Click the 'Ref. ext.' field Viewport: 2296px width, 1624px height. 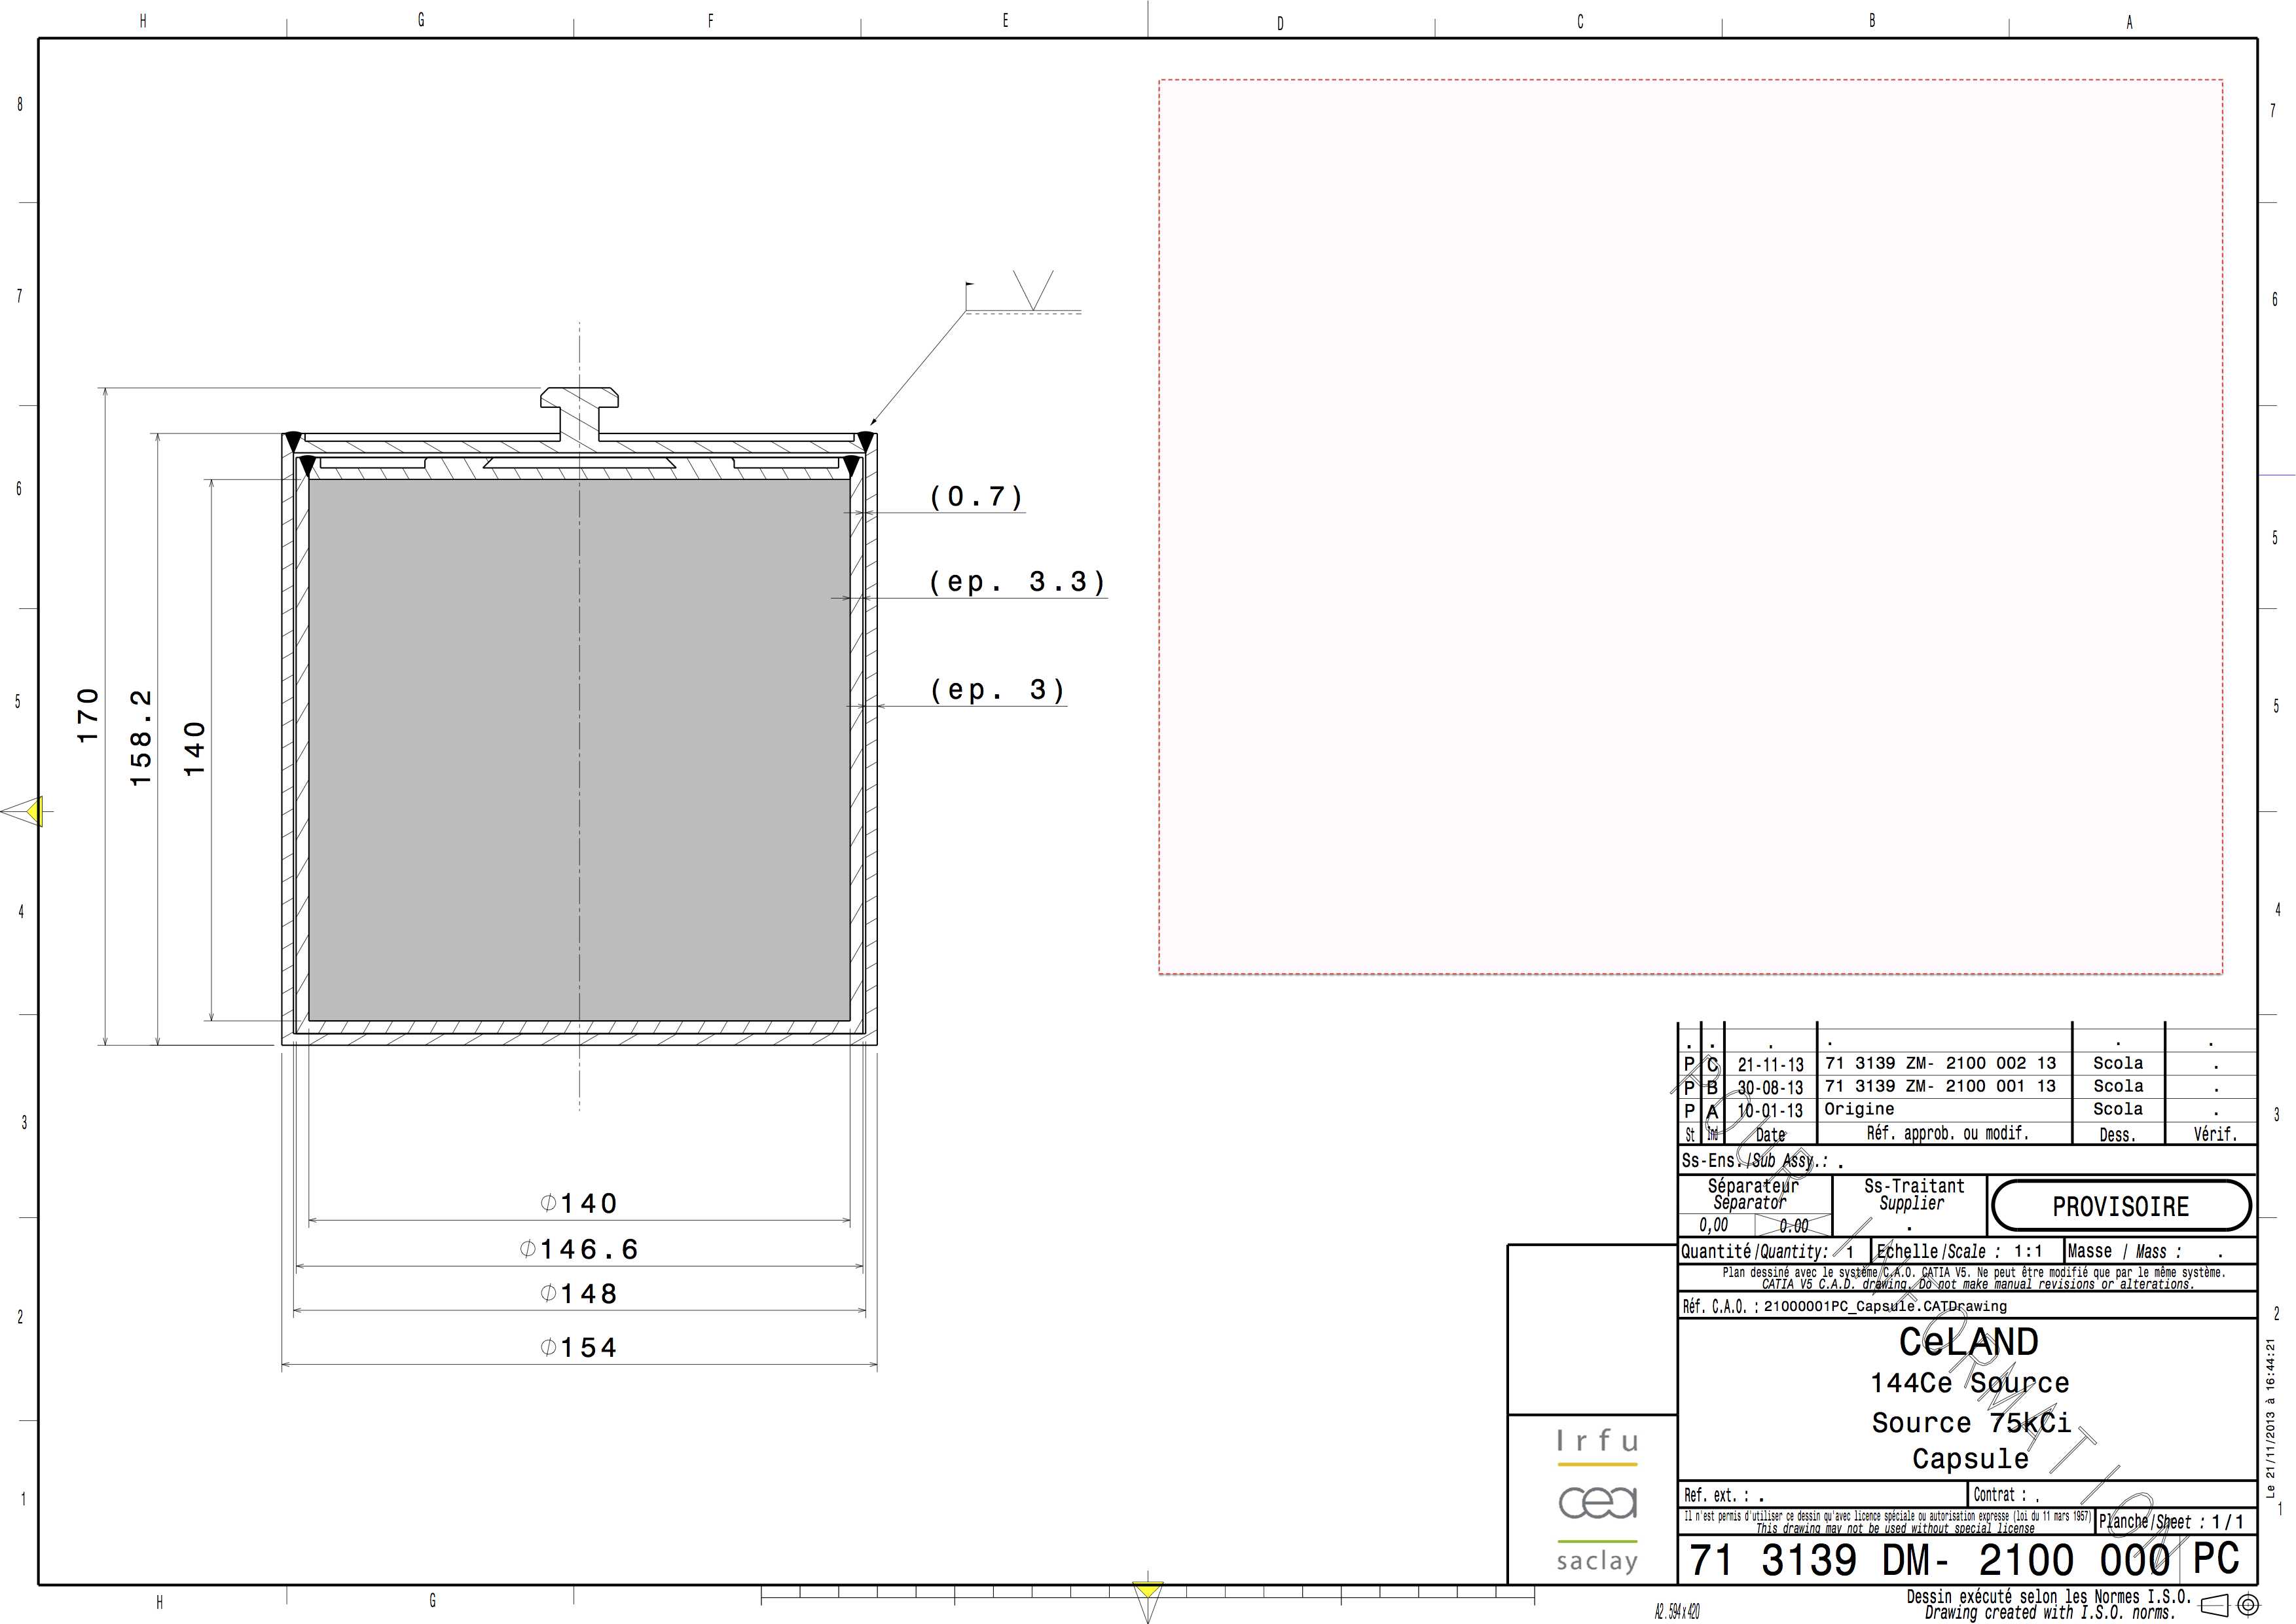(x=1824, y=1495)
